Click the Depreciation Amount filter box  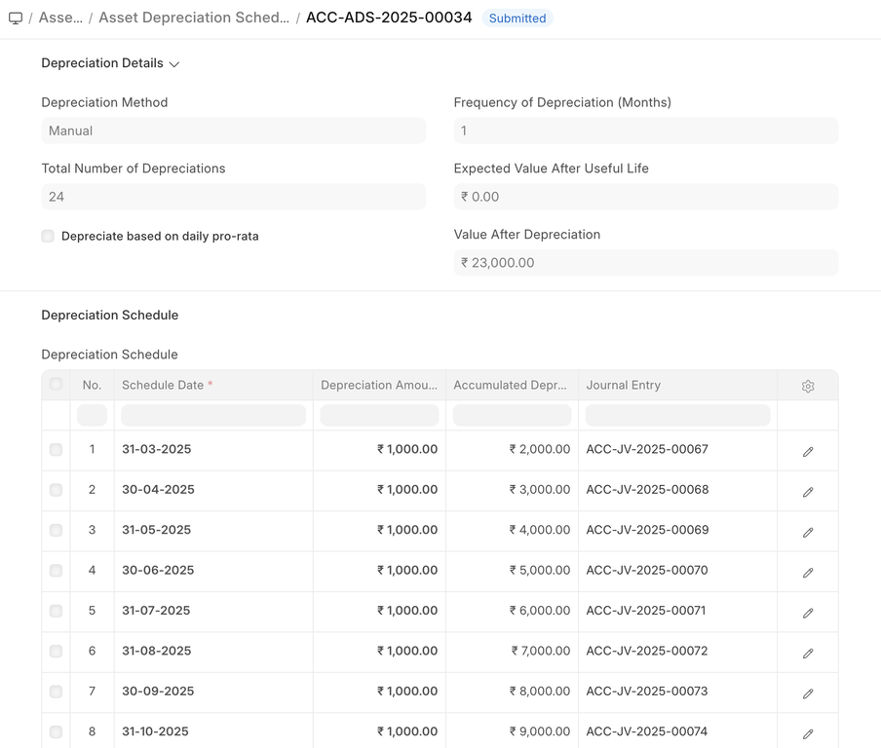(x=379, y=416)
